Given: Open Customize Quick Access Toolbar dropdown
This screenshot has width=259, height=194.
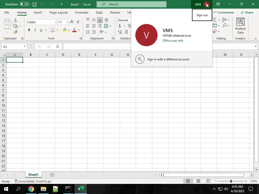Looking at the screenshot, I should (x=62, y=4).
